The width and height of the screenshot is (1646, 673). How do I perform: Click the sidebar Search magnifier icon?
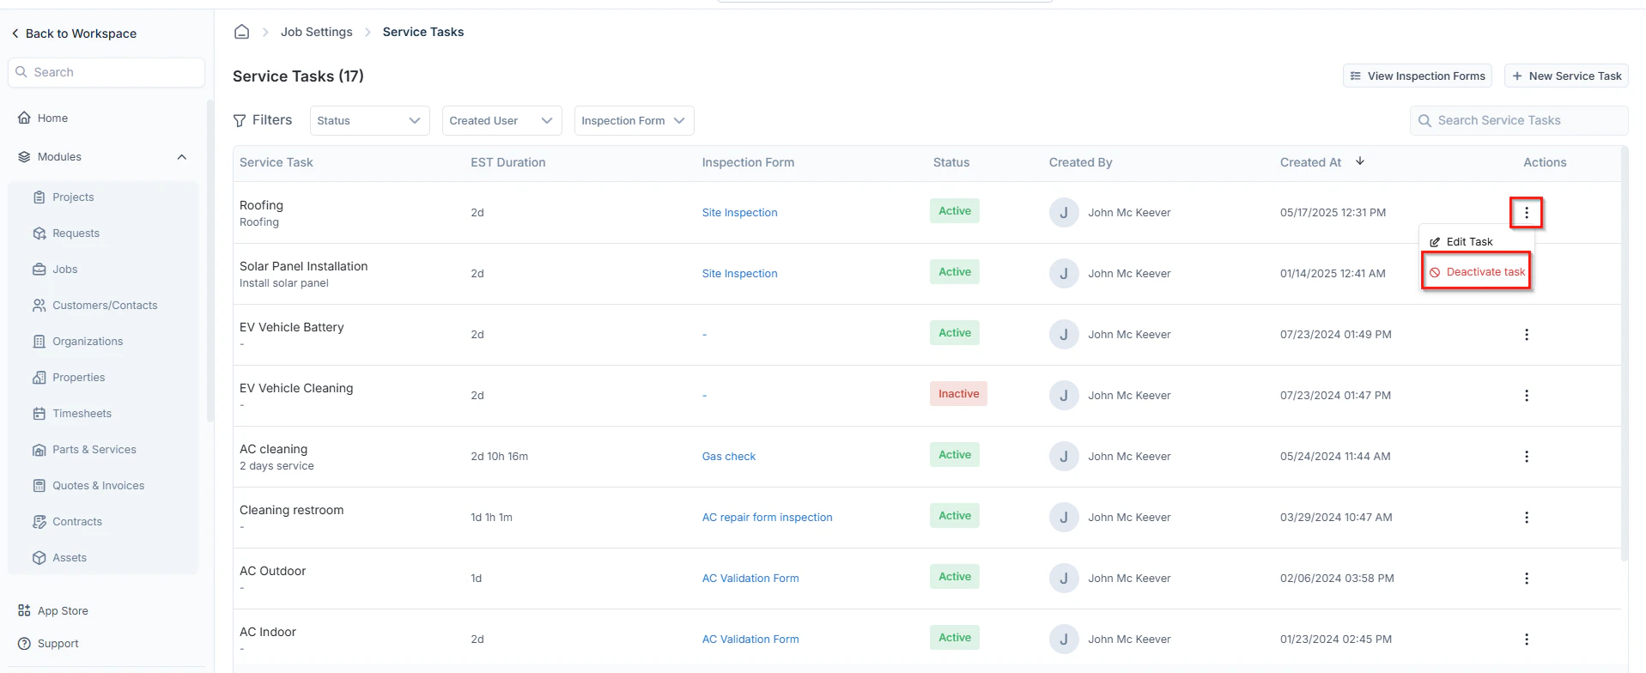point(21,72)
